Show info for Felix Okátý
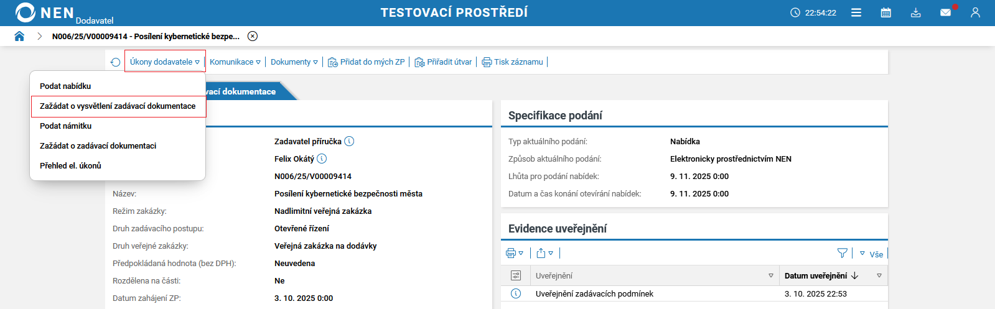This screenshot has height=309, width=995. pos(322,159)
